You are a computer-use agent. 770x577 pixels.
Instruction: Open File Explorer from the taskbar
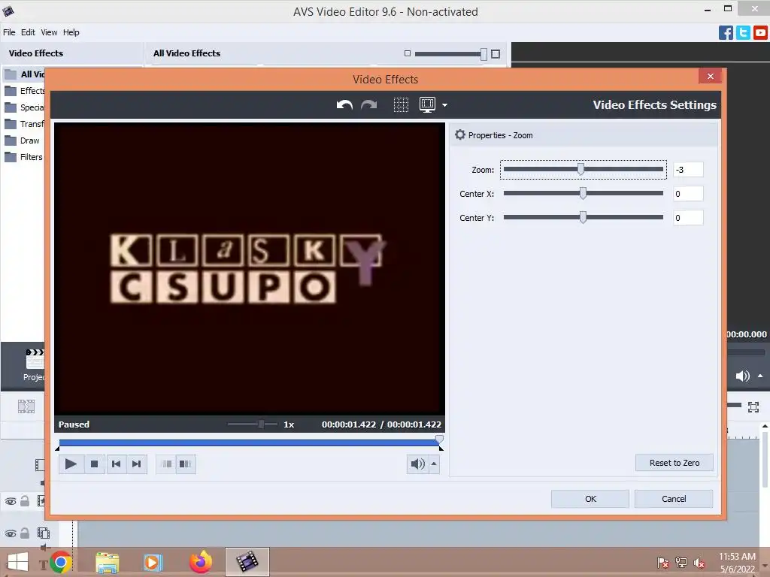[x=107, y=562]
